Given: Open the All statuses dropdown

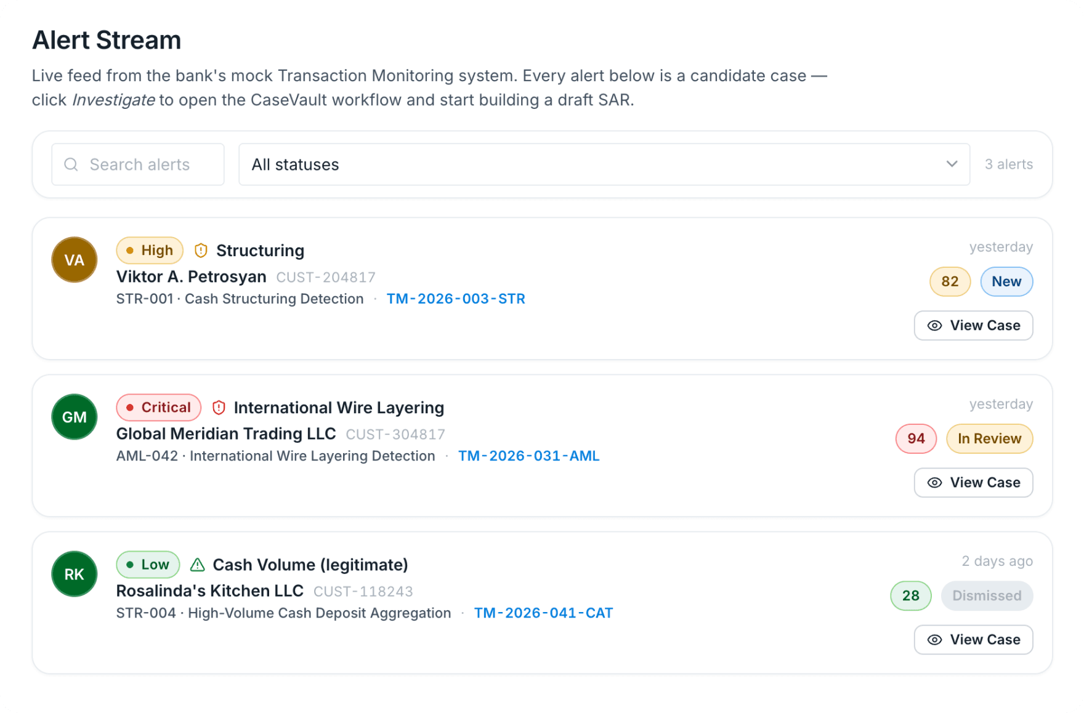Looking at the screenshot, I should 604,164.
